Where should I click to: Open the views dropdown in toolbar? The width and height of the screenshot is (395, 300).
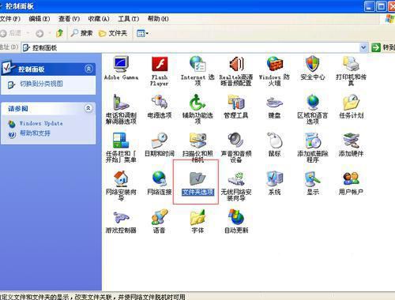[142, 33]
